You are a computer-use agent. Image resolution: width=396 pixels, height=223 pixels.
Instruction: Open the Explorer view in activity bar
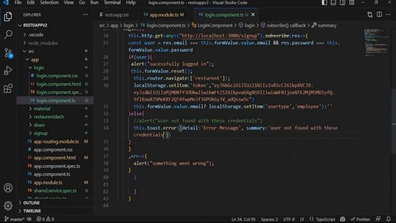click(8, 17)
